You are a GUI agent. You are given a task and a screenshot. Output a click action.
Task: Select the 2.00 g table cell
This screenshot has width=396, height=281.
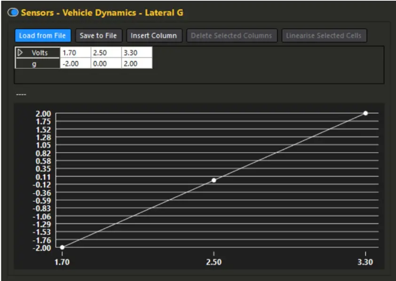tap(137, 64)
